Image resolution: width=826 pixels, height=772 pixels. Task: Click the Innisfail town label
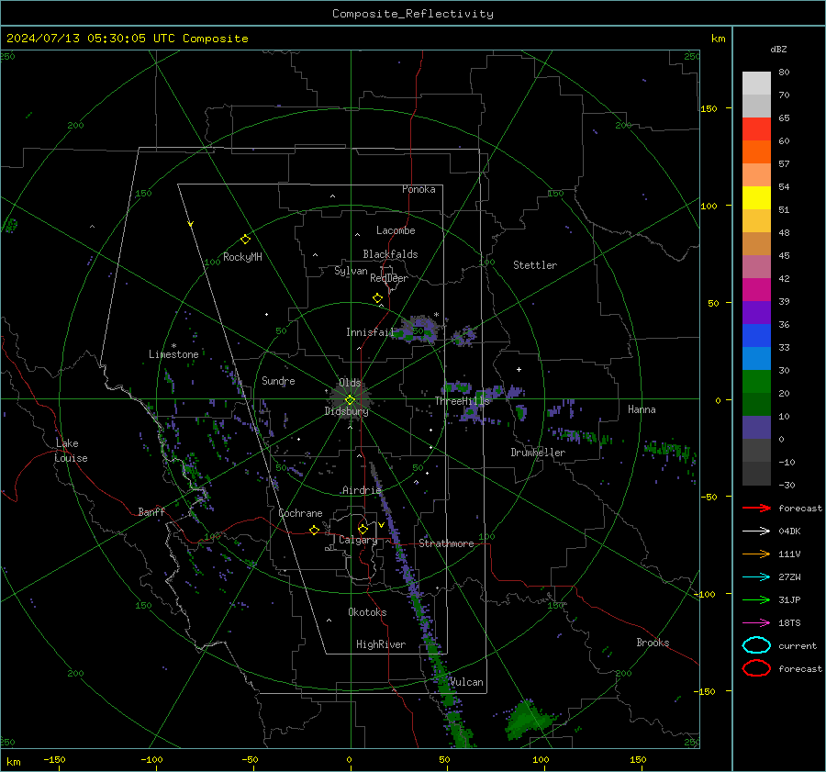[370, 332]
